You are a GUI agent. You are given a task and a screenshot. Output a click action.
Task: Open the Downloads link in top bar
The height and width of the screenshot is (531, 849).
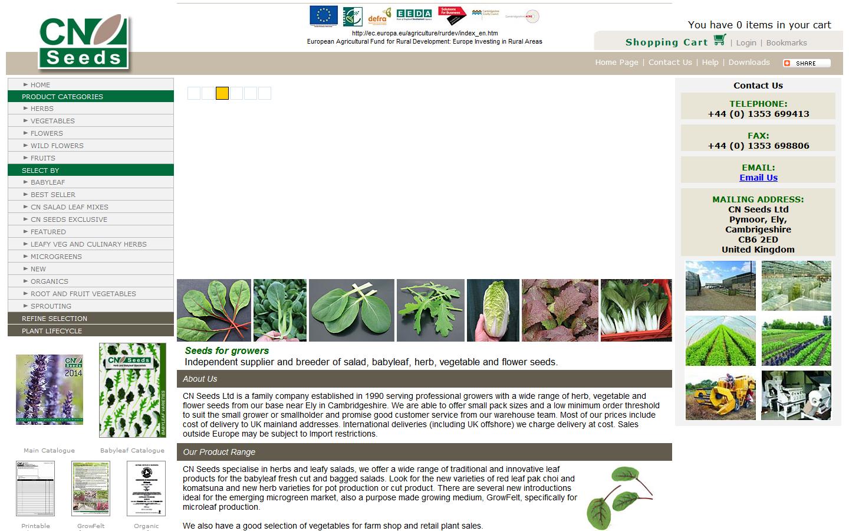click(749, 63)
